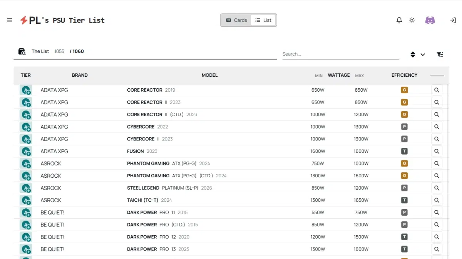This screenshot has height=259, width=462.
Task: Switch to List view
Action: point(263,20)
